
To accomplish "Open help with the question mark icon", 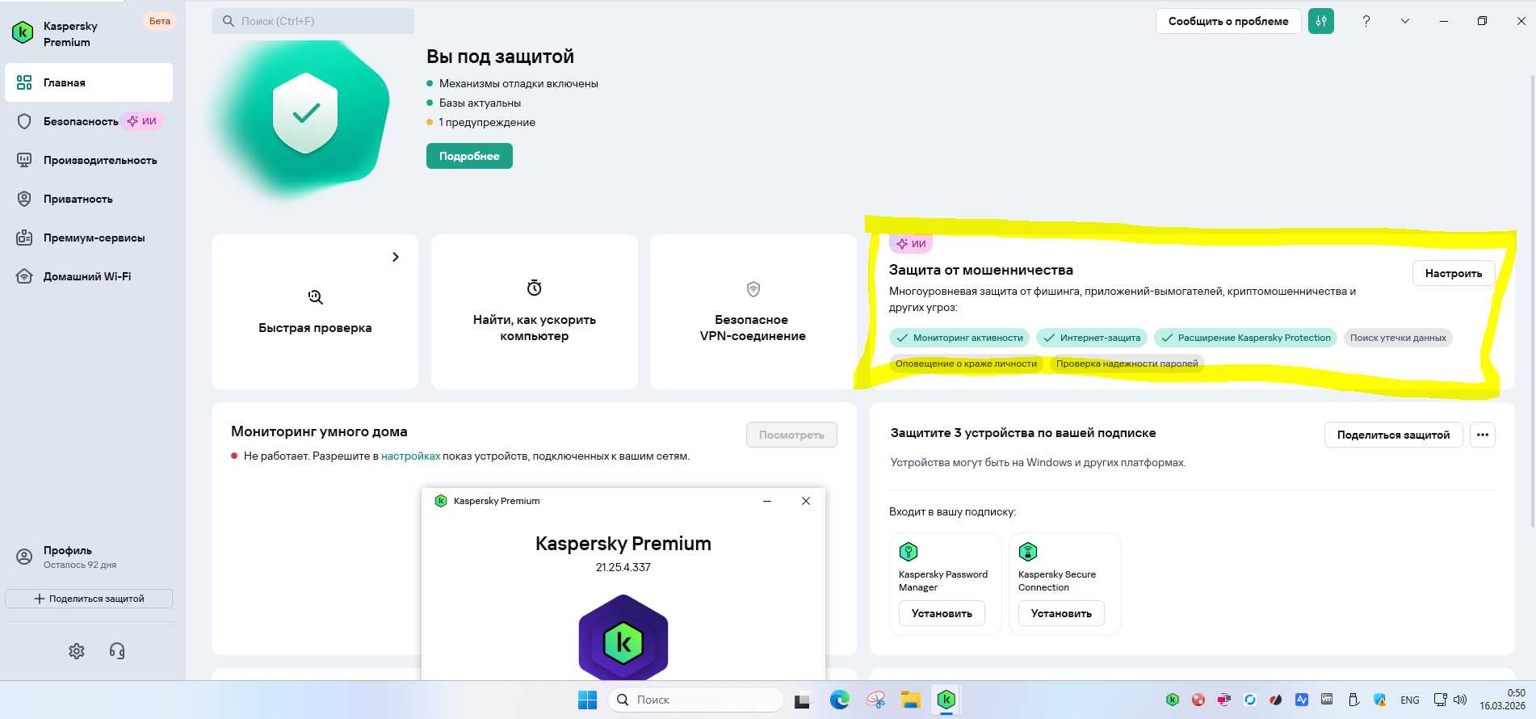I will [x=1366, y=21].
